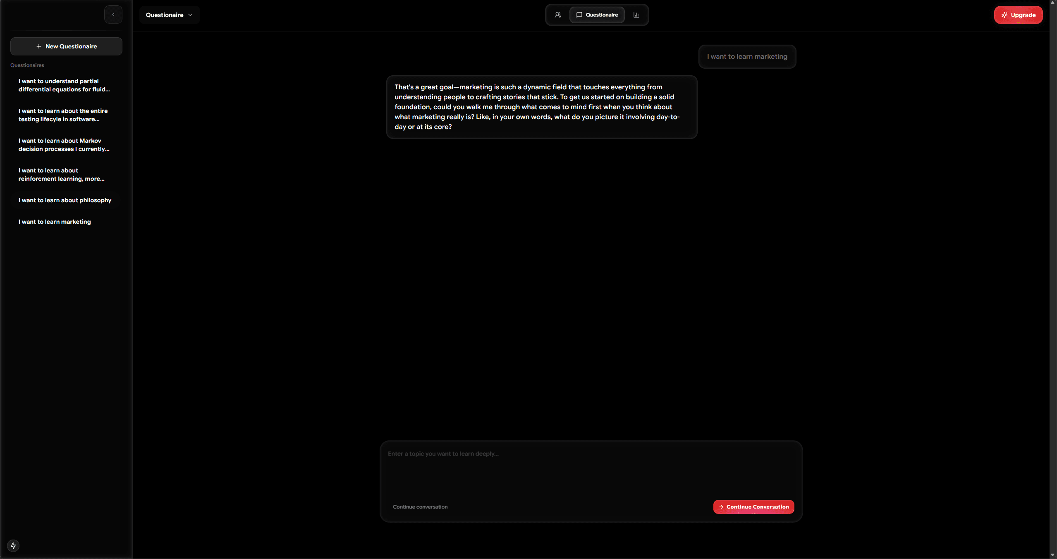The width and height of the screenshot is (1057, 559).
Task: Click the topic input text area
Action: pos(591,471)
